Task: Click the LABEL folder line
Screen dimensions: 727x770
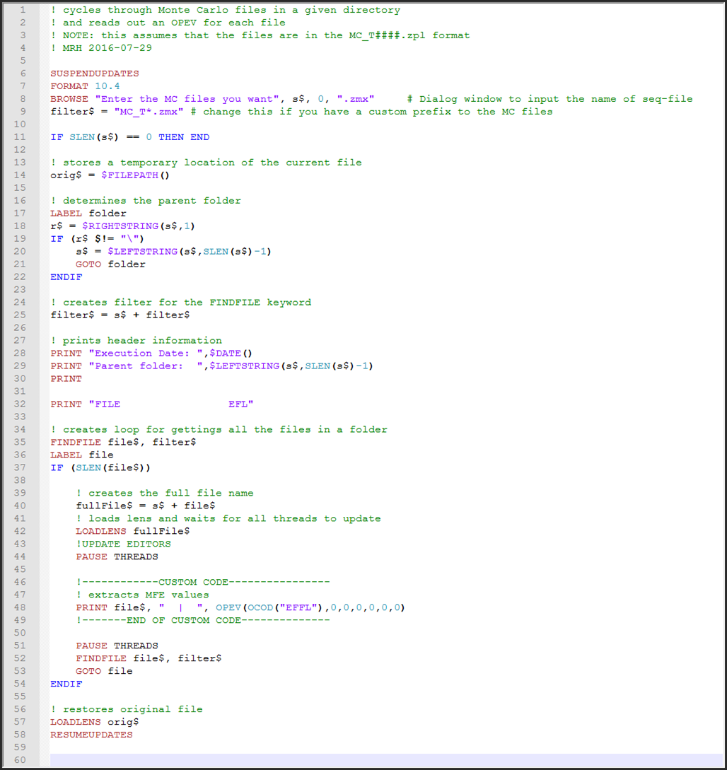Action: click(x=88, y=214)
